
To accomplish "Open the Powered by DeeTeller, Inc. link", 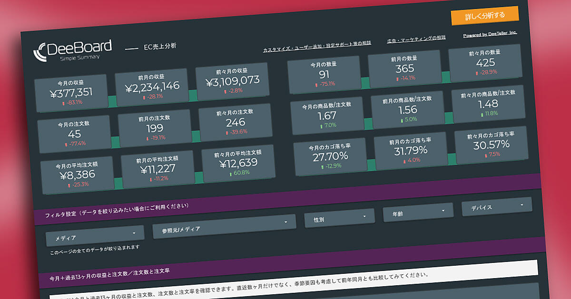I will click(490, 34).
